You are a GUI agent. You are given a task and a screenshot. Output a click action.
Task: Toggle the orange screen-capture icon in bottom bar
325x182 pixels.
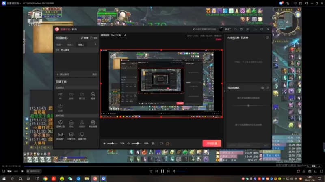(x=167, y=144)
